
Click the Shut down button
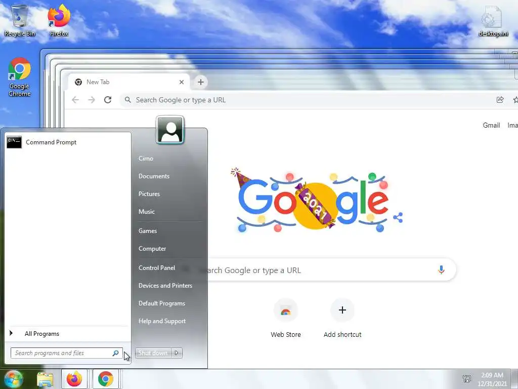[x=153, y=353]
